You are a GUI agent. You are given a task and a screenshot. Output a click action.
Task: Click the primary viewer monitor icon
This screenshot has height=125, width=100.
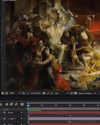pos(7,93)
